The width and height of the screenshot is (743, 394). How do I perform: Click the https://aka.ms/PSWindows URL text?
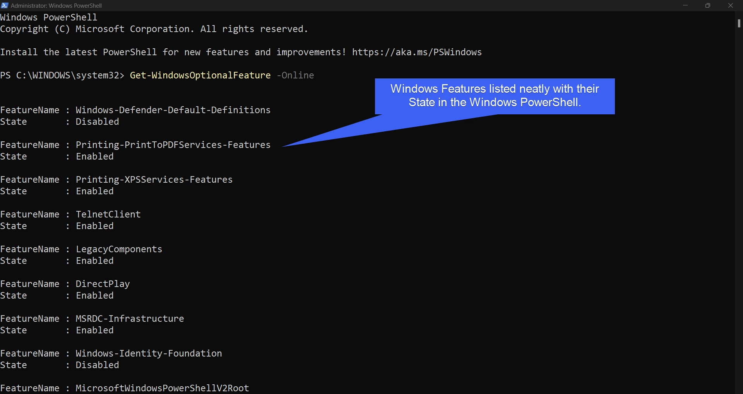click(417, 52)
